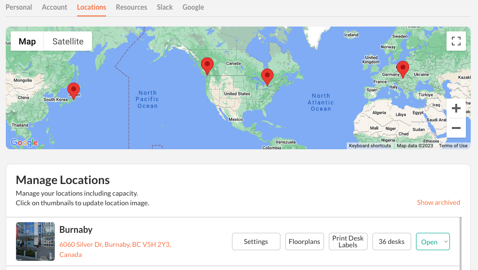
Task: Open Burnaby location Settings
Action: point(256,242)
